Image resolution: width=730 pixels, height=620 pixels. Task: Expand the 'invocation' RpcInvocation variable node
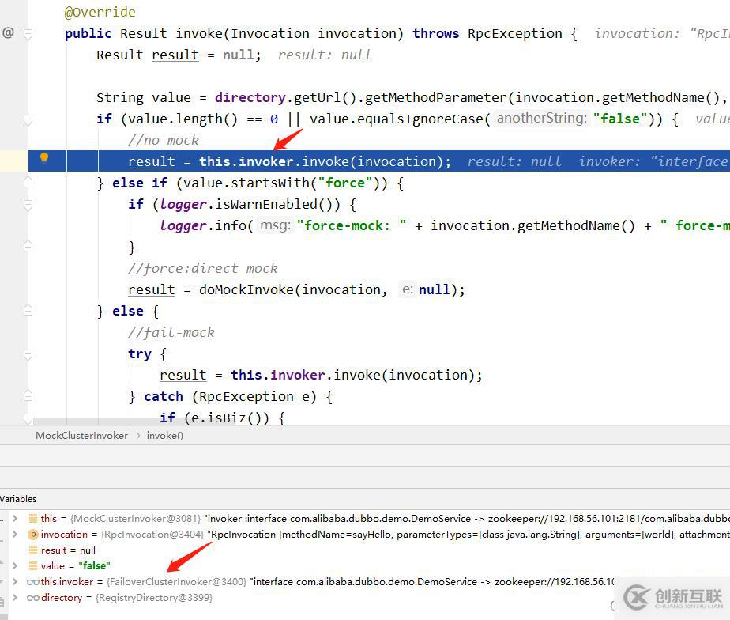[x=14, y=535]
